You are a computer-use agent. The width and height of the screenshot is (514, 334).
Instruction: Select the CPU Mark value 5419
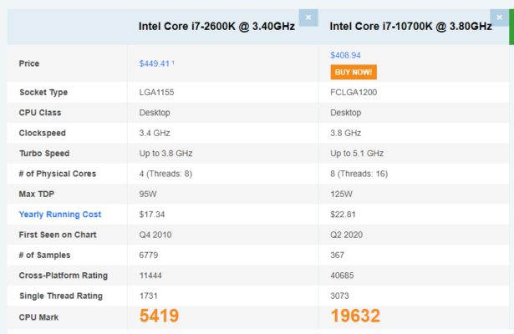[159, 316]
